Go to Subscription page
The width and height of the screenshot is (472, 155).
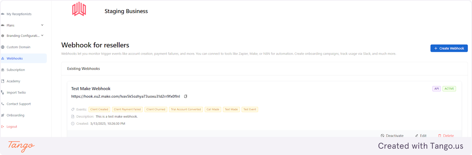point(16,70)
